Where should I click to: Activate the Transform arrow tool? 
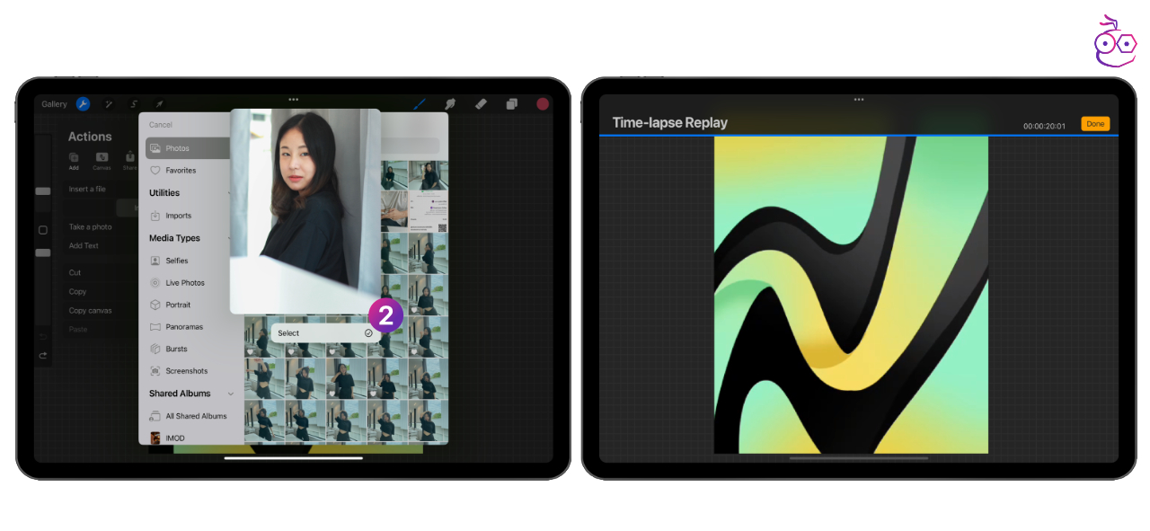pyautogui.click(x=159, y=104)
